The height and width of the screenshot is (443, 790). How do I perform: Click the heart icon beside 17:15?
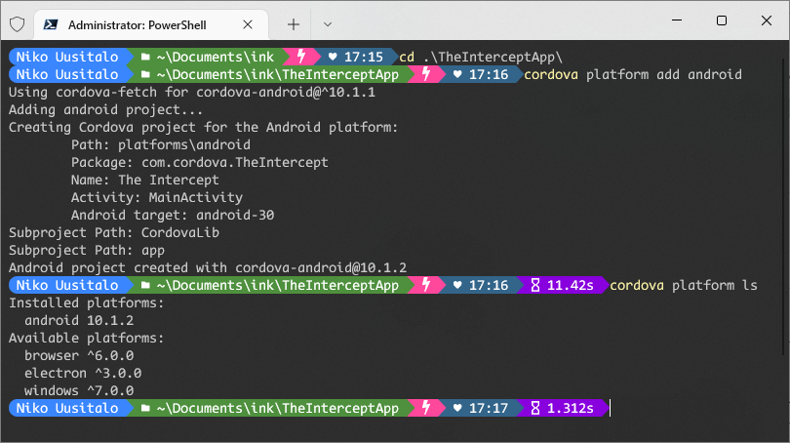pos(333,57)
